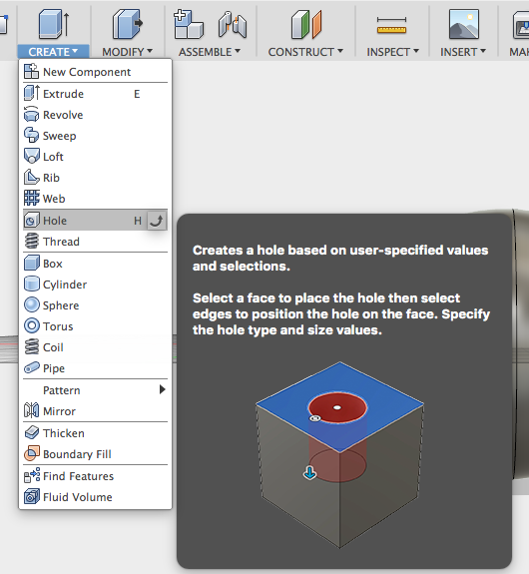Click the Measure ruler icon above INSPECT
Image resolution: width=529 pixels, height=574 pixels.
391,25
